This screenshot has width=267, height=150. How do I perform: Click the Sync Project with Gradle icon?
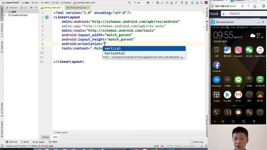[x=182, y=2]
